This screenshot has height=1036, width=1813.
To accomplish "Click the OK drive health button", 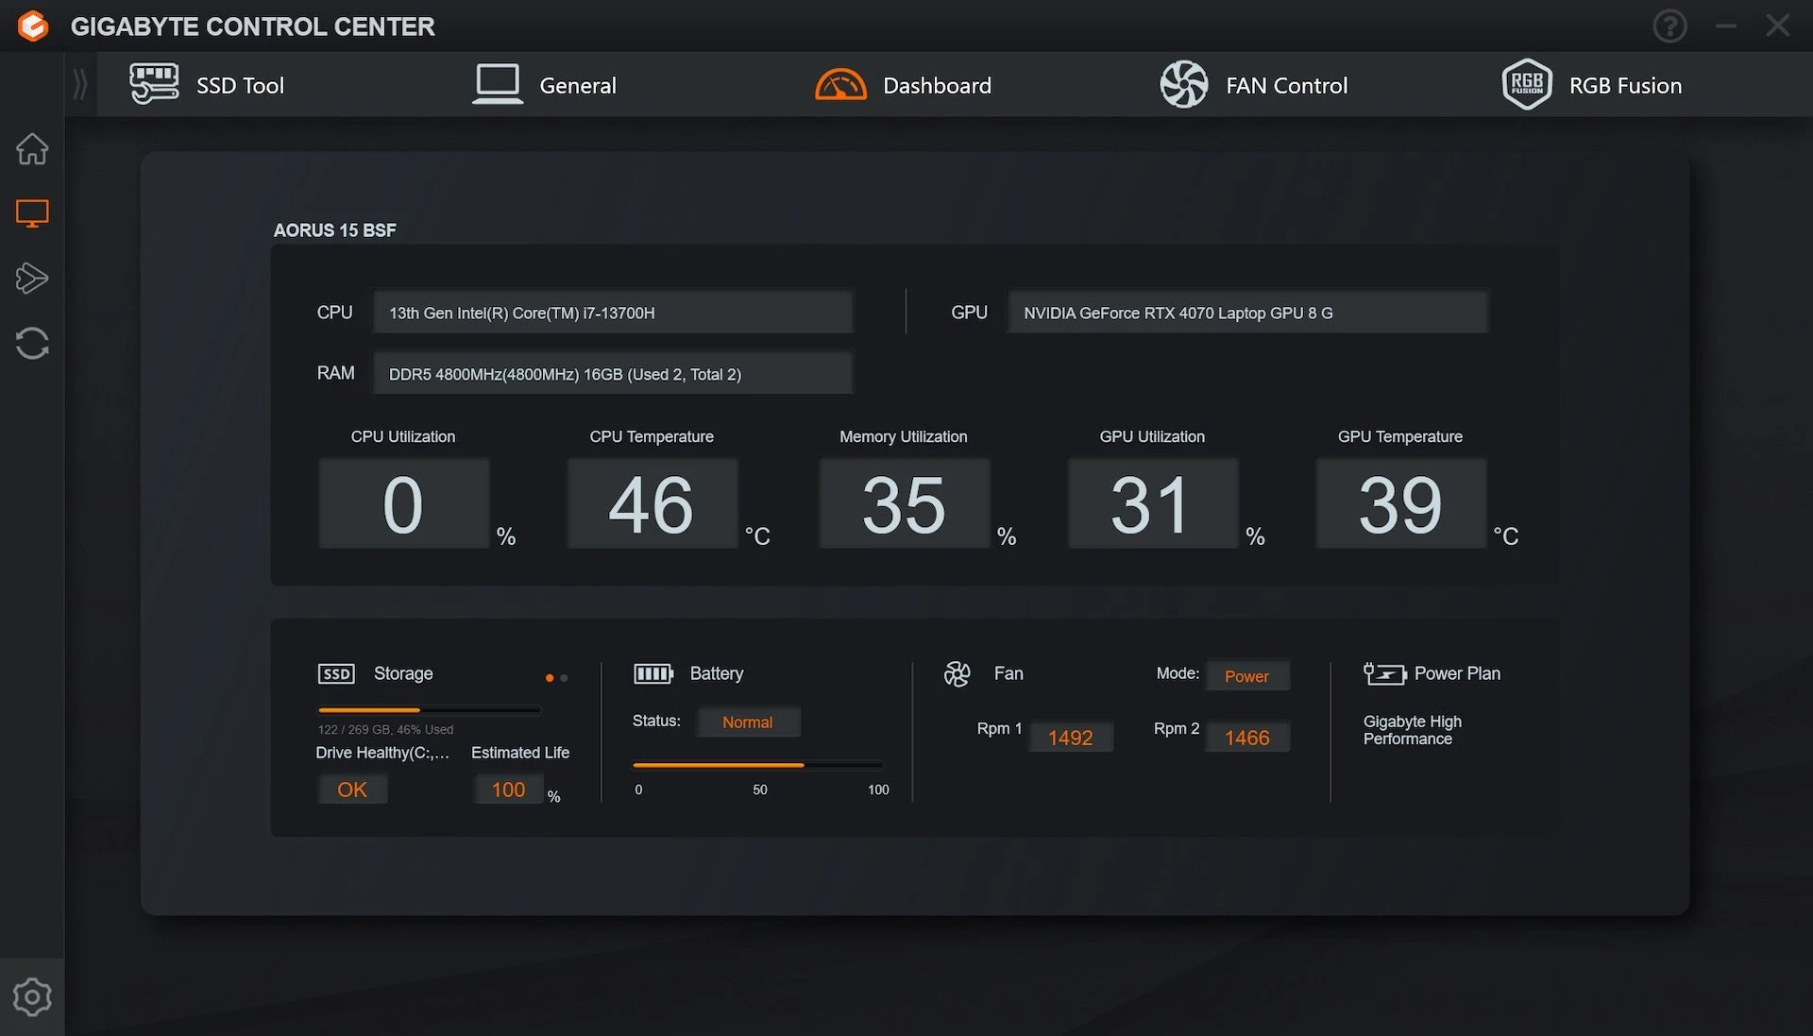I will point(352,789).
